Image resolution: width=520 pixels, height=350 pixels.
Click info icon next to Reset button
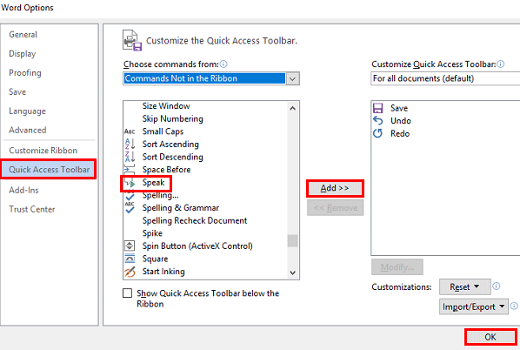click(x=497, y=286)
